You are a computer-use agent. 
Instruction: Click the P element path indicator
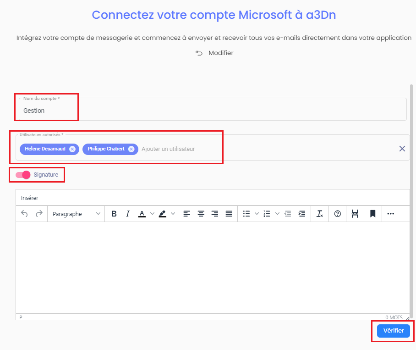(21, 317)
